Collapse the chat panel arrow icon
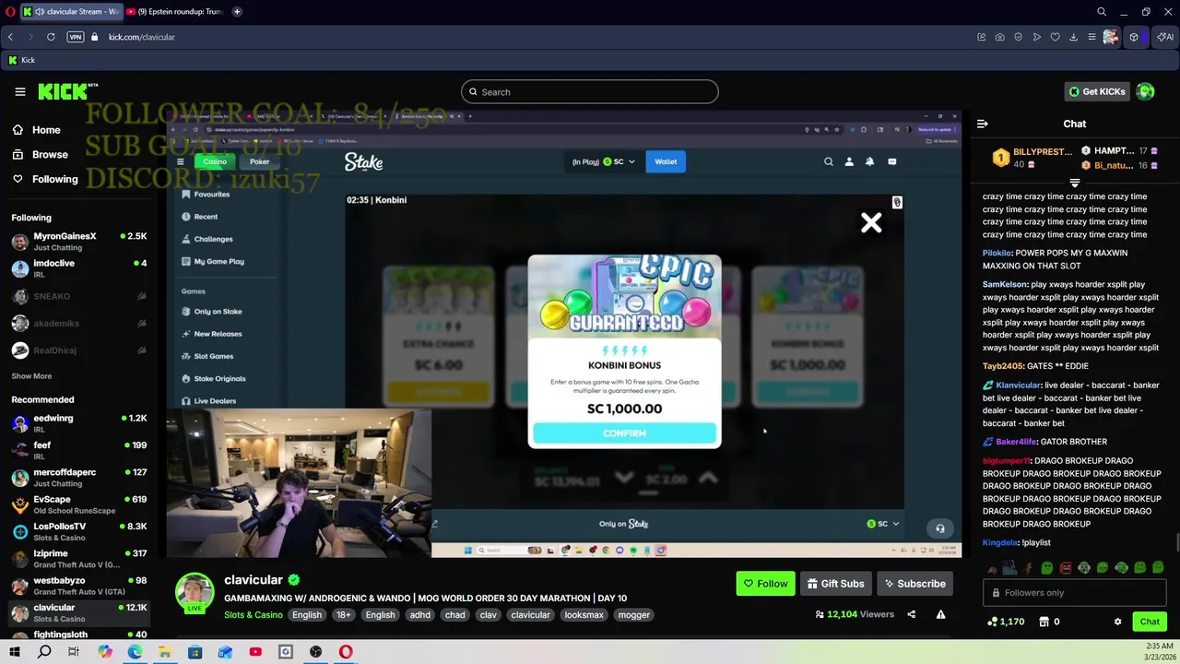 (x=983, y=124)
